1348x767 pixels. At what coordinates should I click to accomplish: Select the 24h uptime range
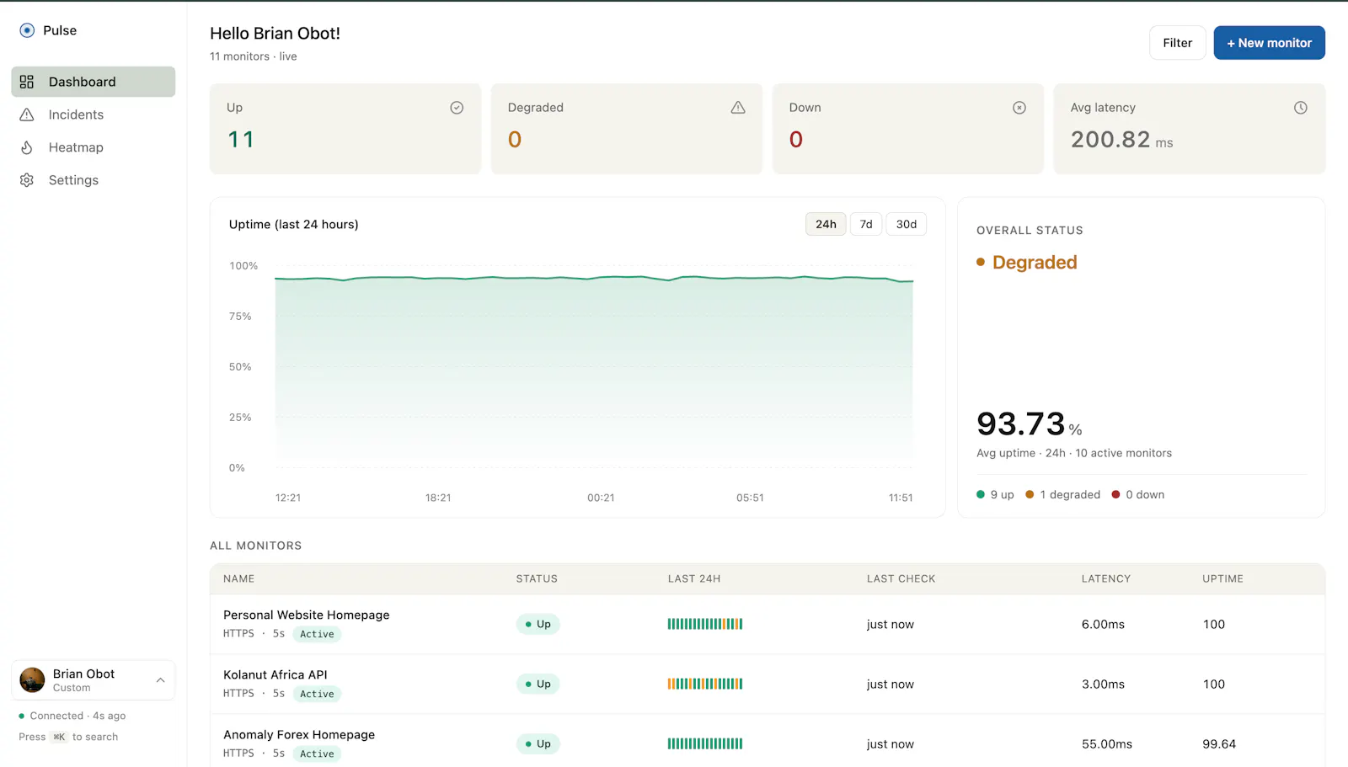(x=826, y=224)
